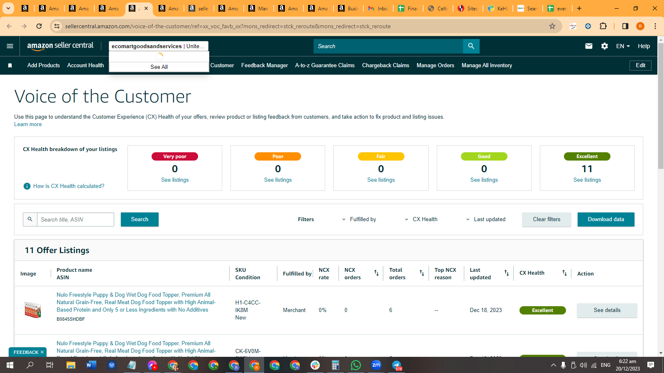664x373 pixels.
Task: Click the teal Search button
Action: 140,219
